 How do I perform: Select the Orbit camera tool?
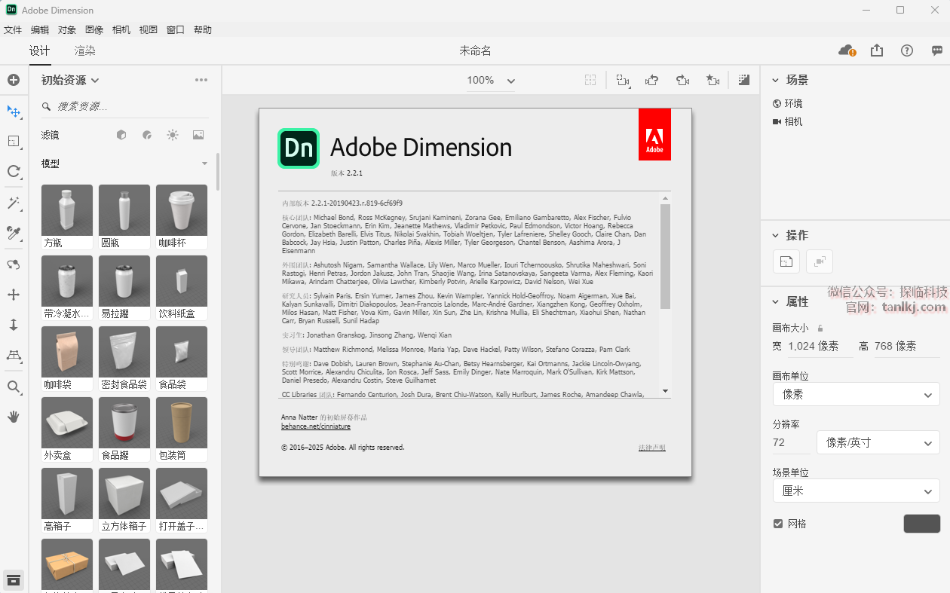(14, 264)
